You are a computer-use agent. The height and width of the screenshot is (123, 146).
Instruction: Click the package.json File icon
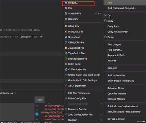tap(66, 59)
